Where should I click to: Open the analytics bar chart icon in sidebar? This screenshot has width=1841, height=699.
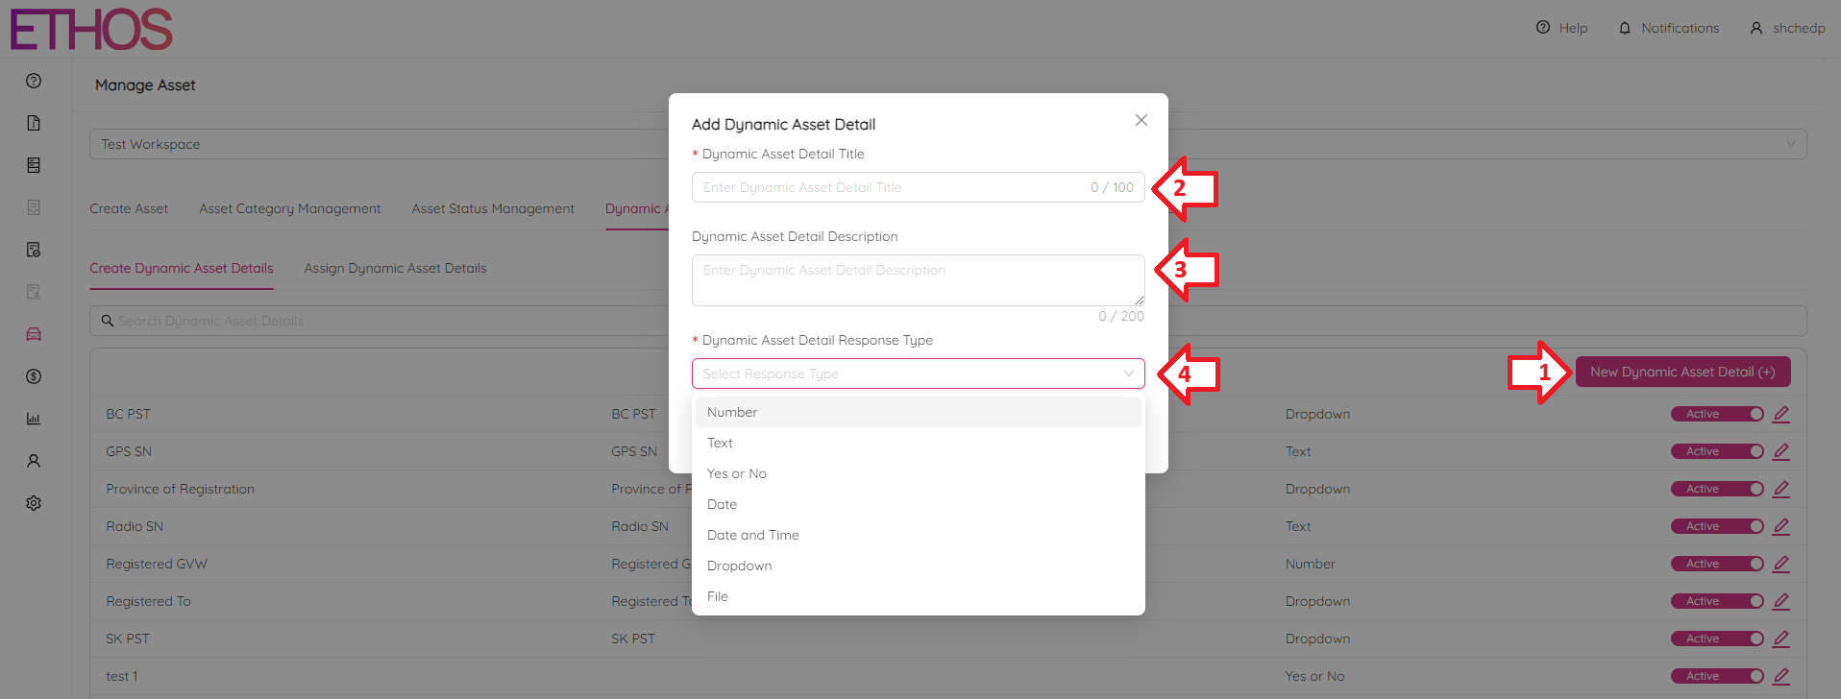pyautogui.click(x=34, y=419)
